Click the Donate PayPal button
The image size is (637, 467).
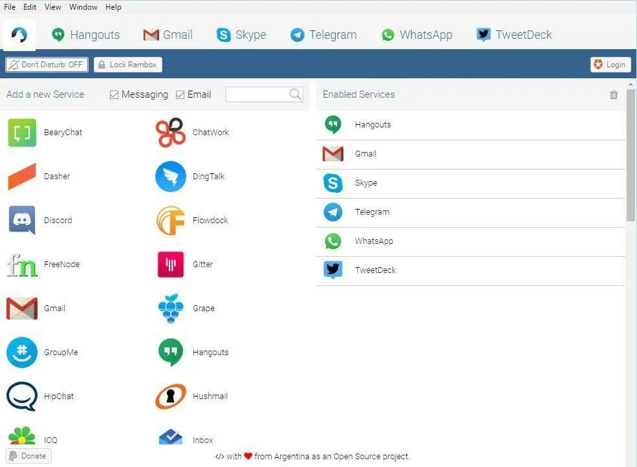click(x=28, y=456)
